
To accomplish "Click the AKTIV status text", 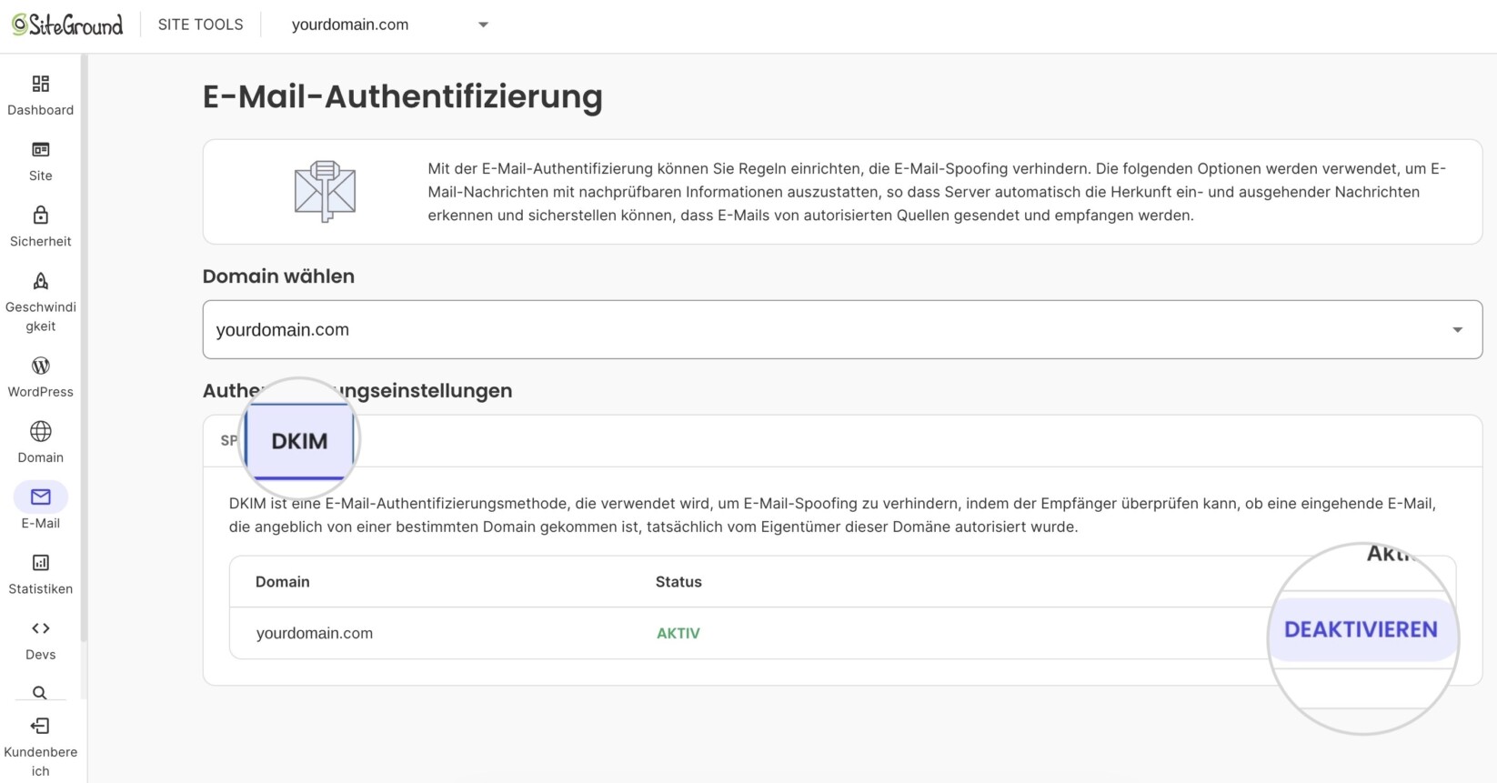I will point(678,634).
